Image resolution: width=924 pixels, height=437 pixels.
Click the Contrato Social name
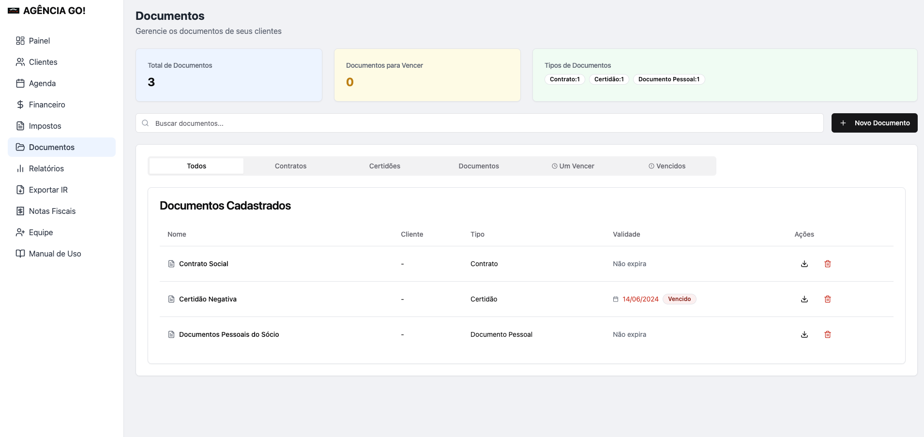point(203,264)
